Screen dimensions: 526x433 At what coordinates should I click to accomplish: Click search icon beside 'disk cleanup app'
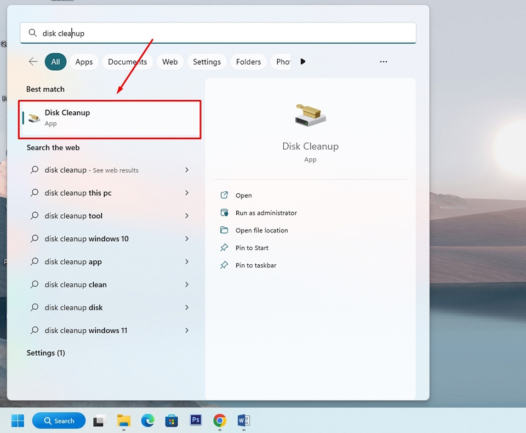click(x=35, y=261)
